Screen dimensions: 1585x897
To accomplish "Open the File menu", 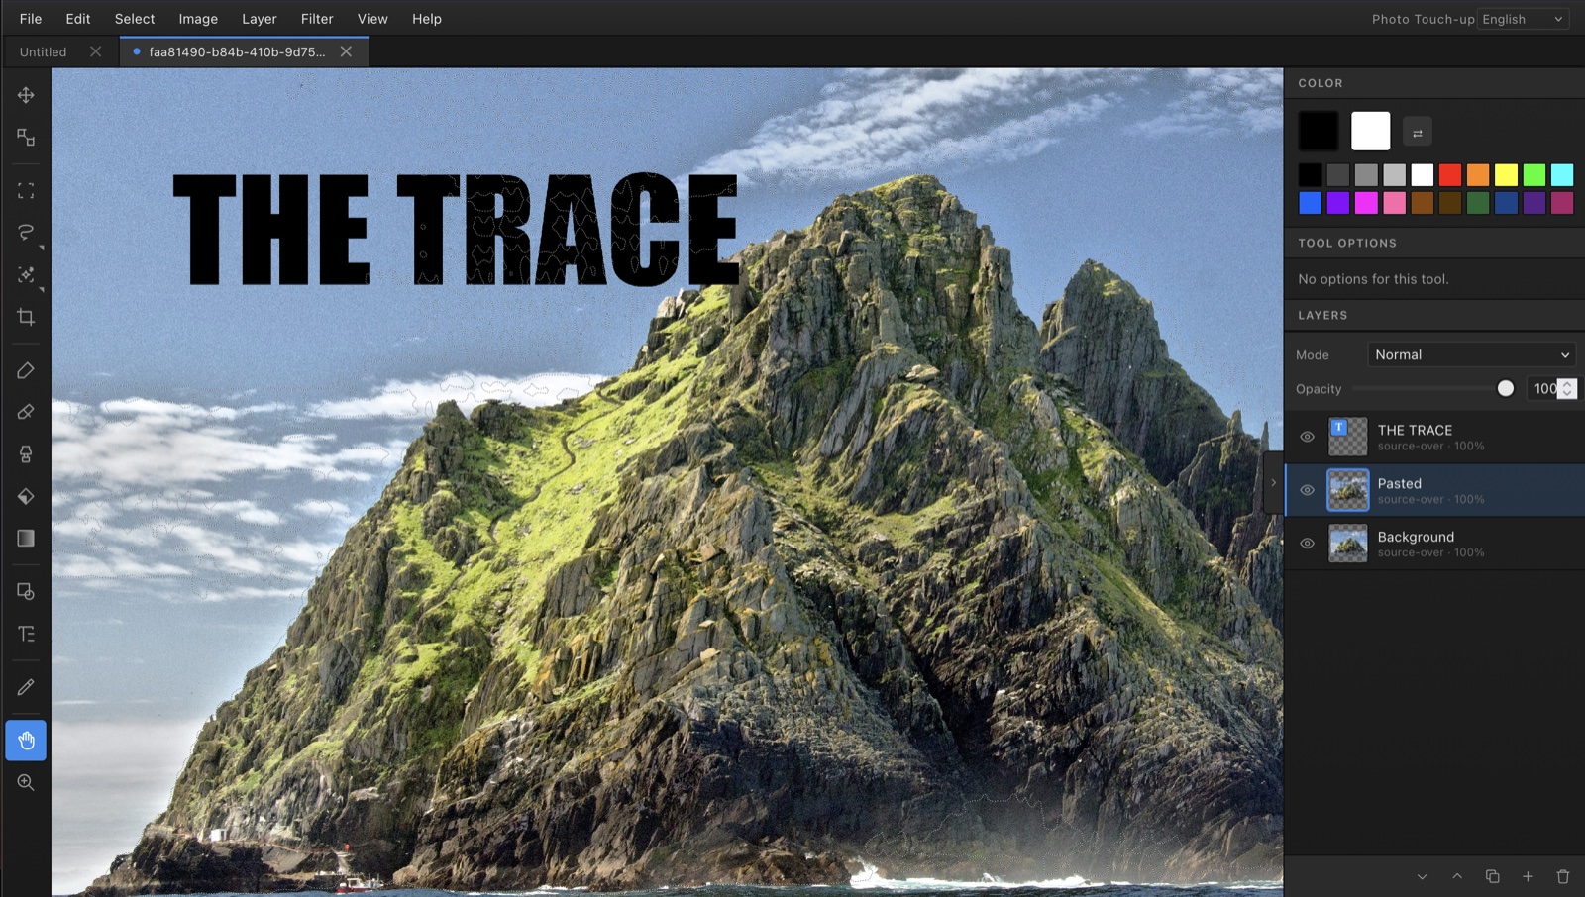I will (x=31, y=19).
